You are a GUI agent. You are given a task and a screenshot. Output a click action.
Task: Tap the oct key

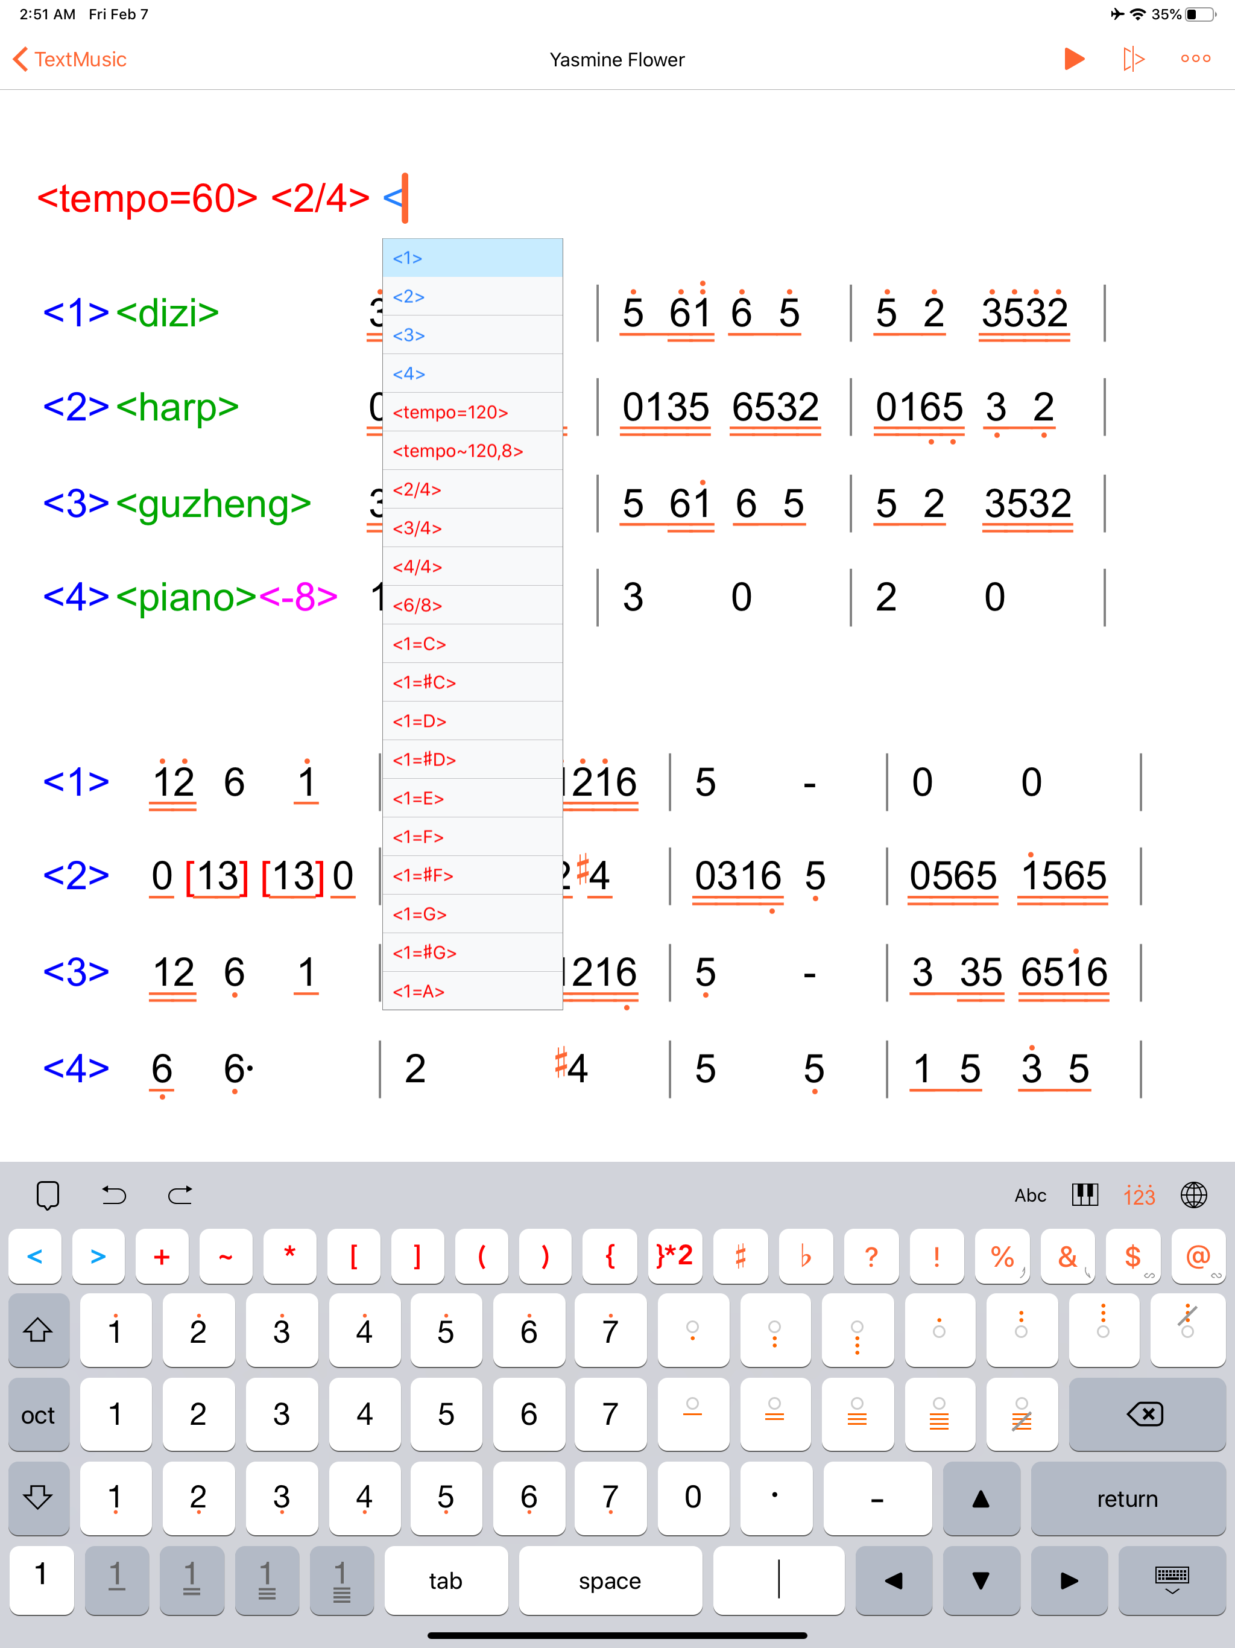click(x=39, y=1414)
